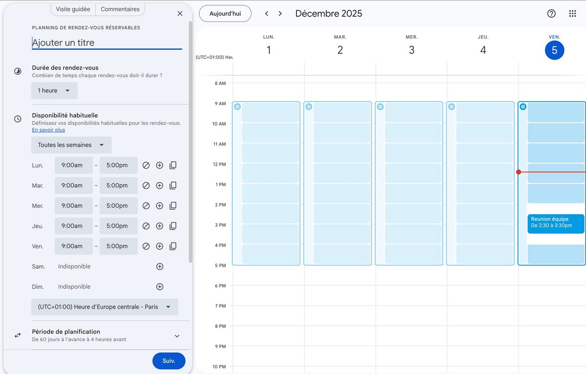
Task: Open the Google apps grid
Action: point(573,14)
